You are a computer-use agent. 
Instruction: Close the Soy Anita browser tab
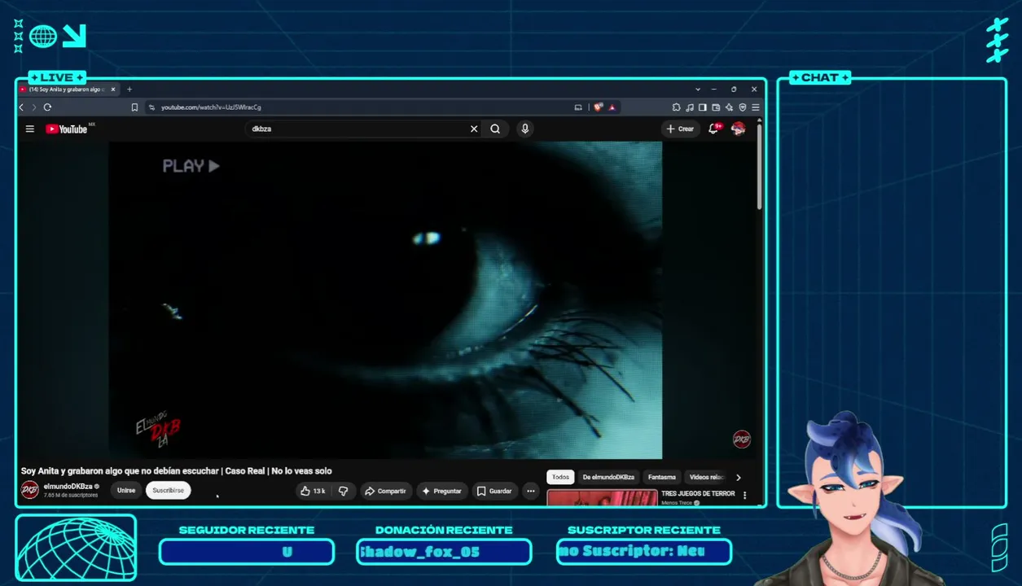113,89
